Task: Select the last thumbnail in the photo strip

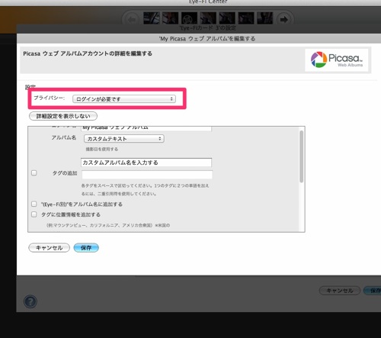Action: tap(265, 18)
